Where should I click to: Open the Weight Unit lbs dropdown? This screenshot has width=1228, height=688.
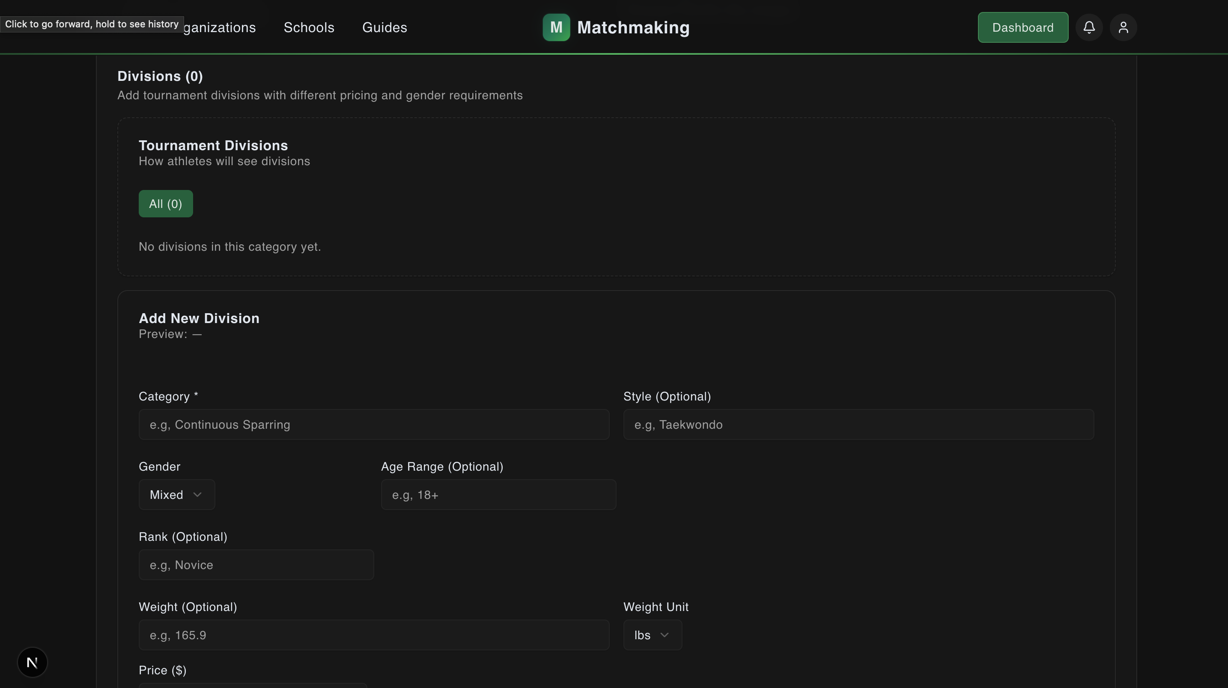(x=653, y=635)
